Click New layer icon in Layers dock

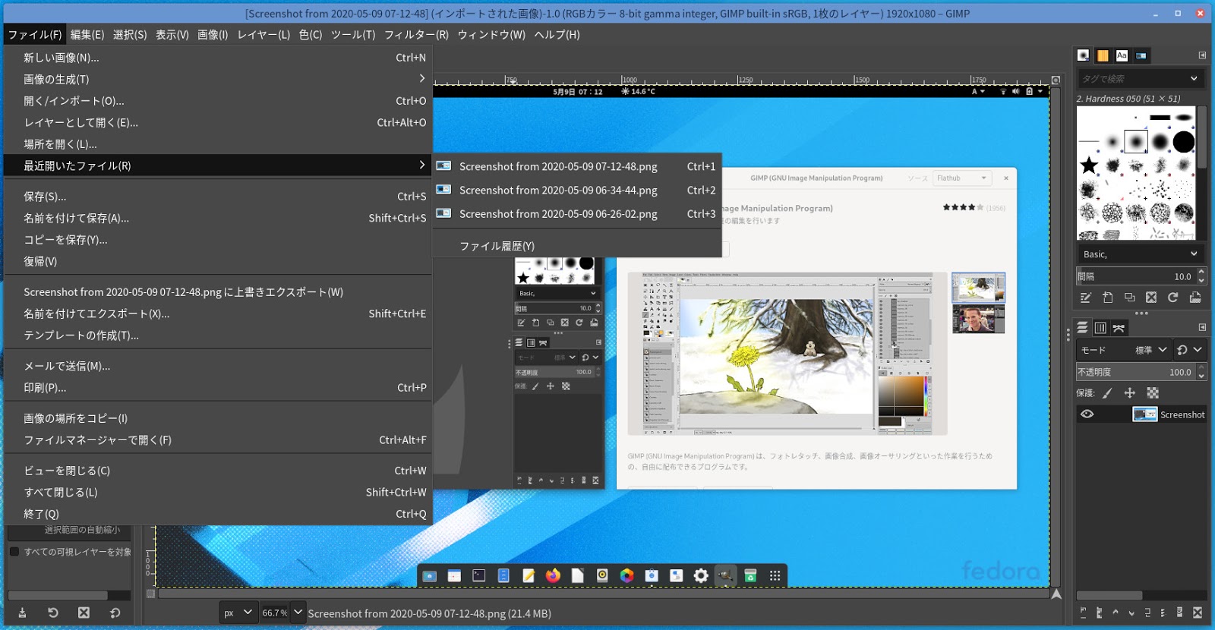1083,613
